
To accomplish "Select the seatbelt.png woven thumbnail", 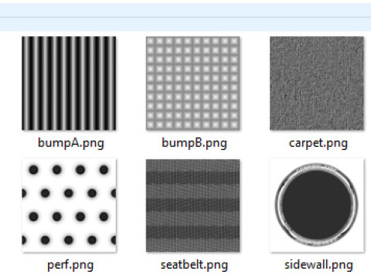I will pos(193,205).
